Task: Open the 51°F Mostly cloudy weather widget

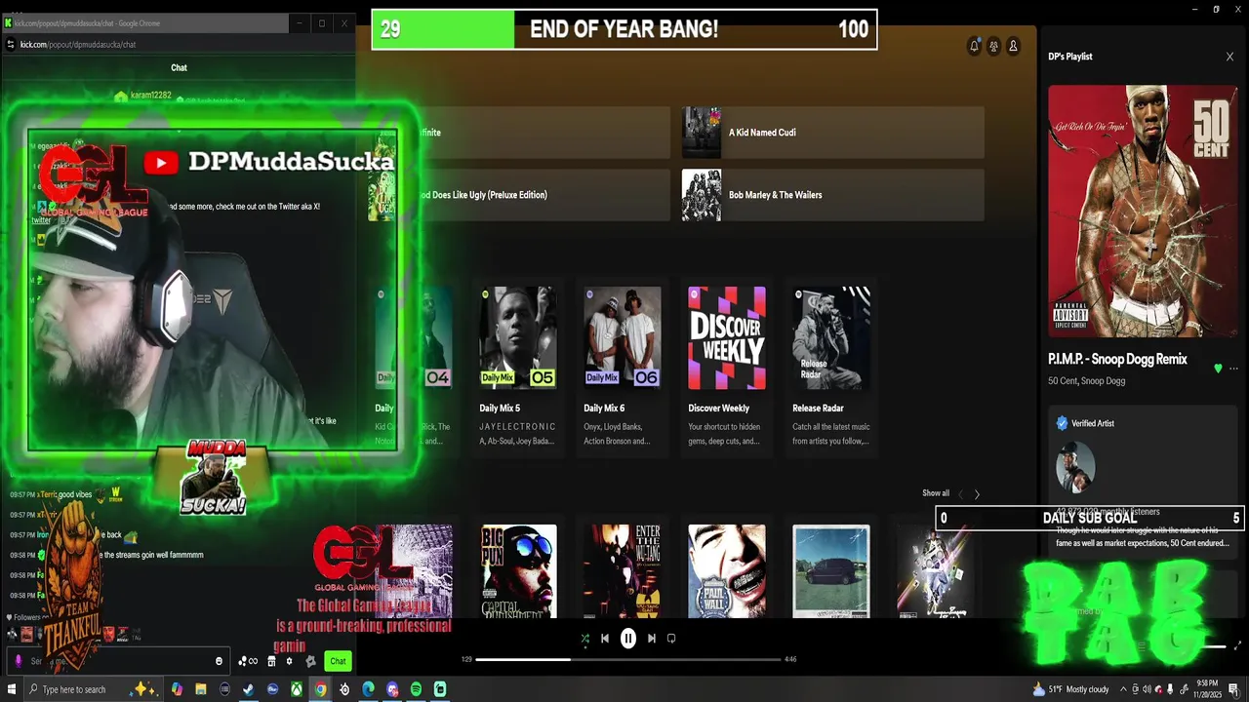Action: [1070, 689]
